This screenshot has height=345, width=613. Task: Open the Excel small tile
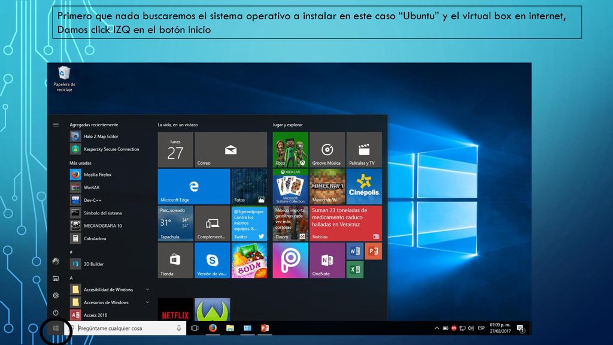[355, 270]
